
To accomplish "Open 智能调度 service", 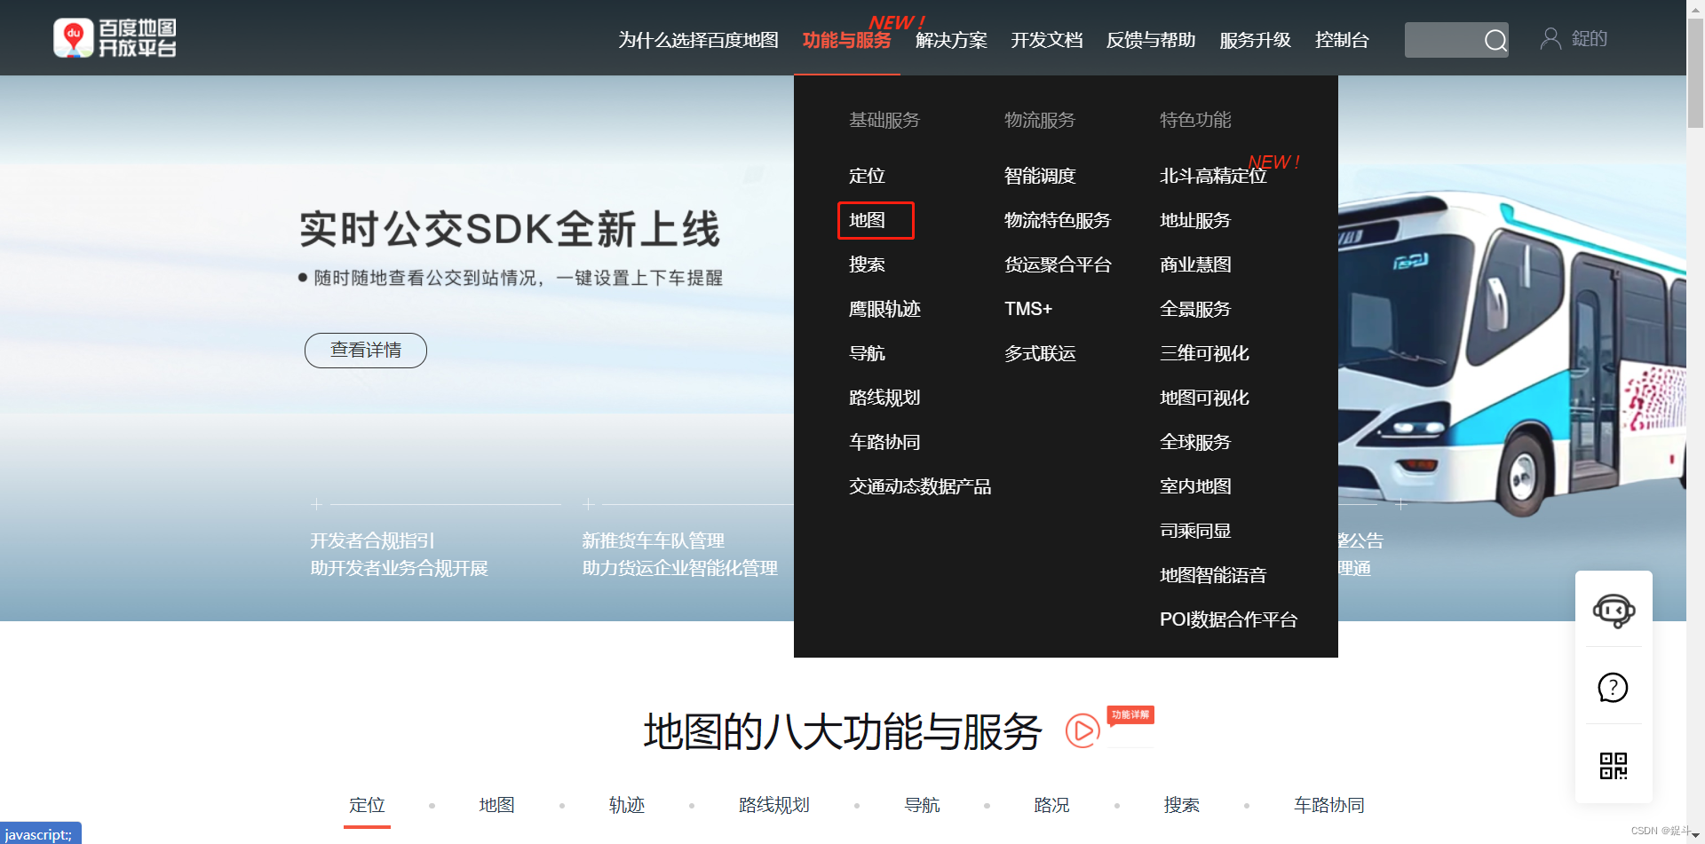I will (1040, 176).
